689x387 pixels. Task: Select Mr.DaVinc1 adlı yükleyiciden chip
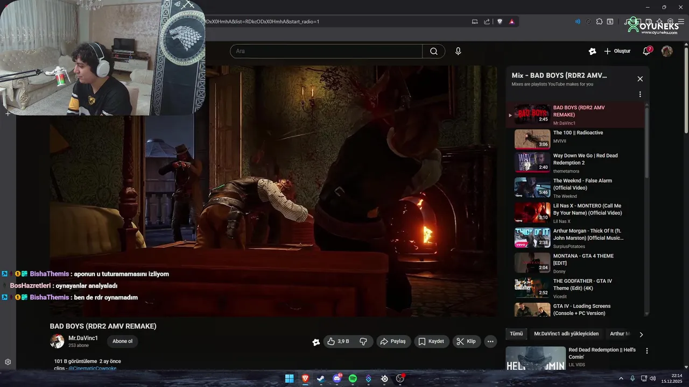(x=566, y=334)
